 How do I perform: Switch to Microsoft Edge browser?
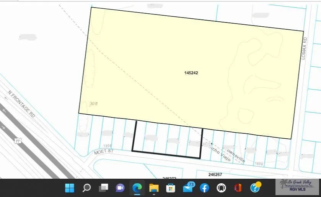(x=137, y=188)
